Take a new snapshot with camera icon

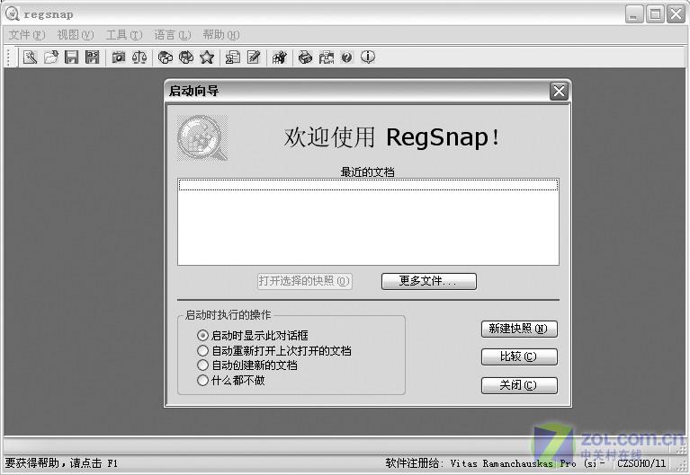[119, 57]
